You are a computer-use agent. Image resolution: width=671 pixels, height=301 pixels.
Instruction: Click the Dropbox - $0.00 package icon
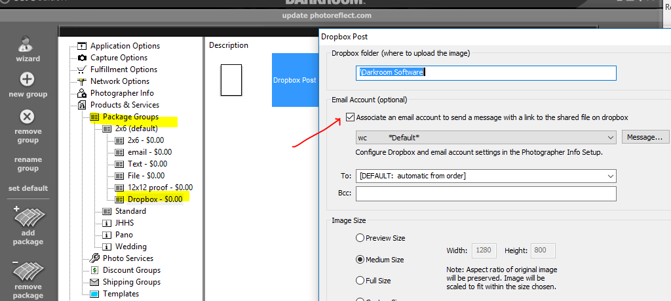coord(119,199)
